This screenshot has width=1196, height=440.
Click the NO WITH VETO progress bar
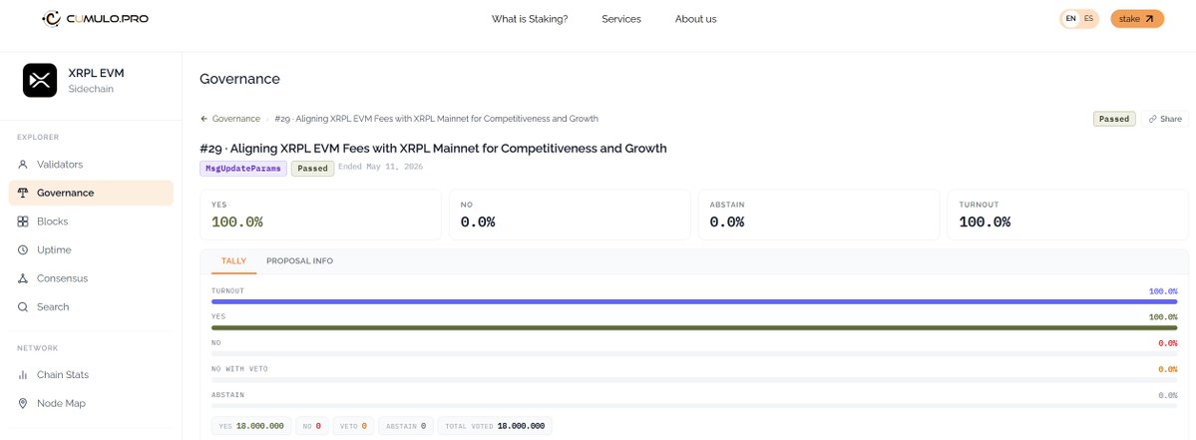pos(694,380)
